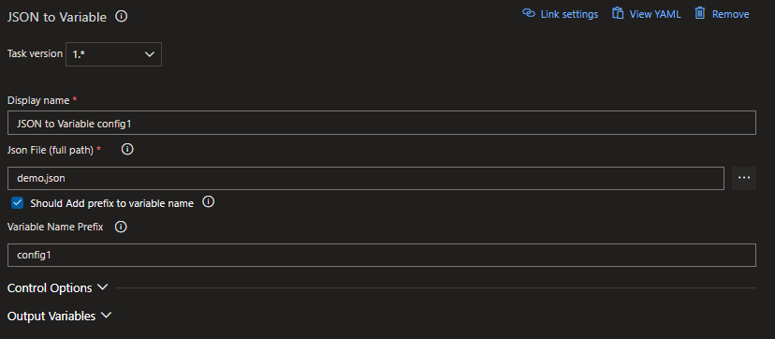Click the Remove link text
Screen dimensions: 775x339
coord(730,14)
